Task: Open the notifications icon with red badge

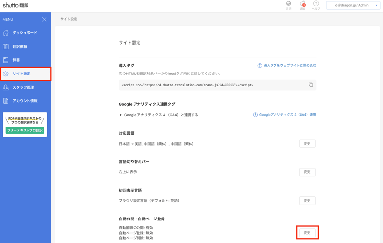Action: 302,4
